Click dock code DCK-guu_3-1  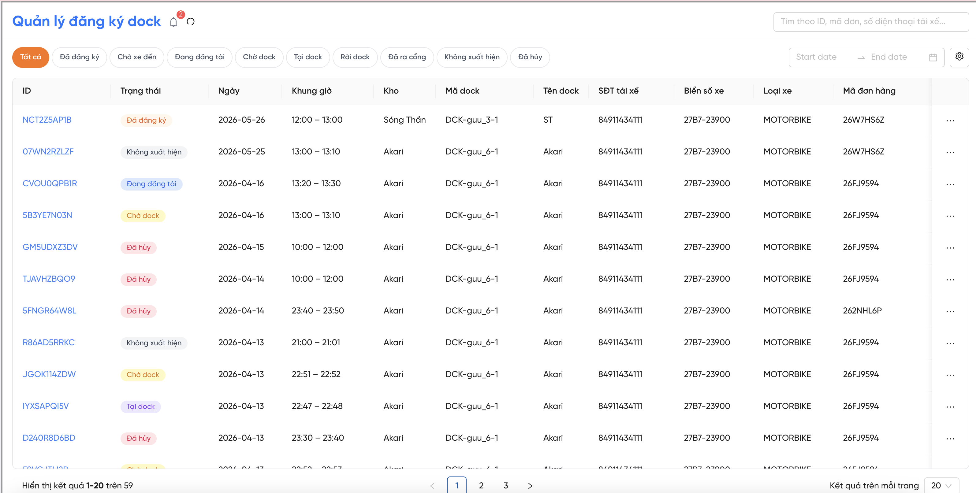tap(471, 120)
